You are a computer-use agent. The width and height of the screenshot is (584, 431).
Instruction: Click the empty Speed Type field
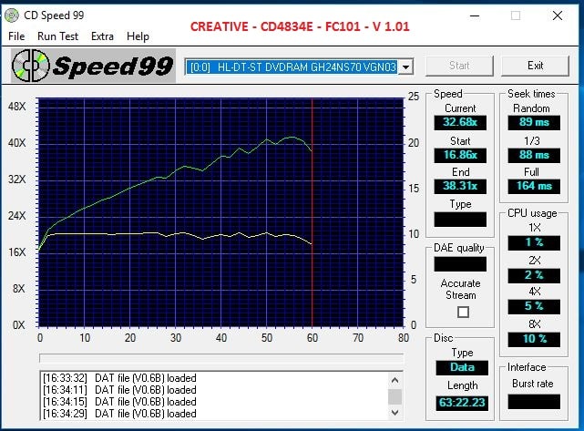(x=460, y=220)
